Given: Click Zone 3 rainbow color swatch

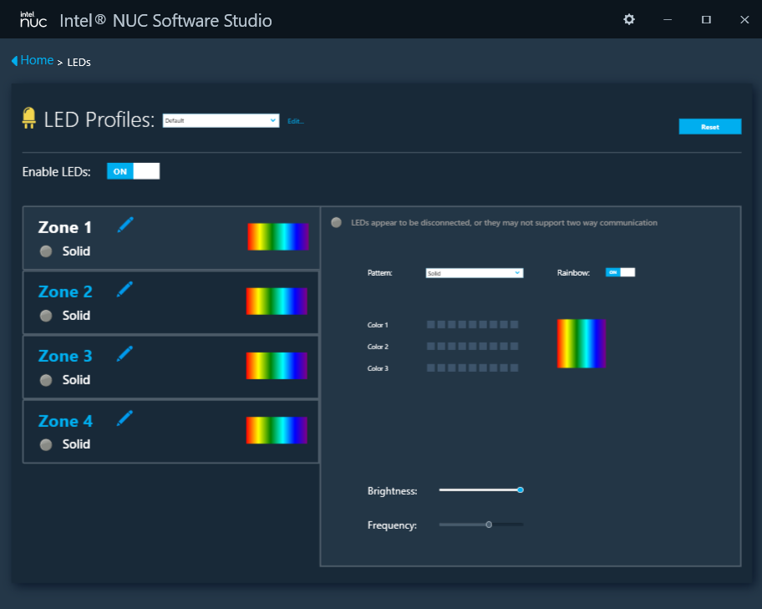Looking at the screenshot, I should 277,366.
